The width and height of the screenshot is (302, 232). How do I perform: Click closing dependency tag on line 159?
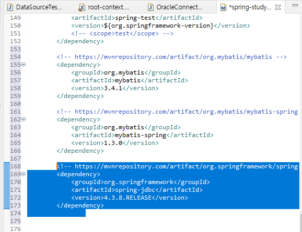[x=80, y=96]
